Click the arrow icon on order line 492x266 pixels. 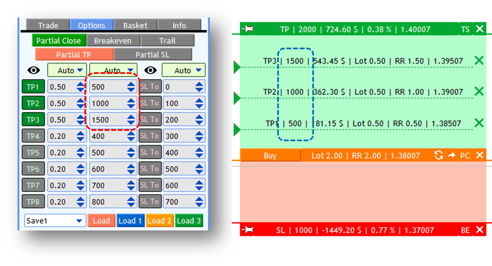point(451,155)
